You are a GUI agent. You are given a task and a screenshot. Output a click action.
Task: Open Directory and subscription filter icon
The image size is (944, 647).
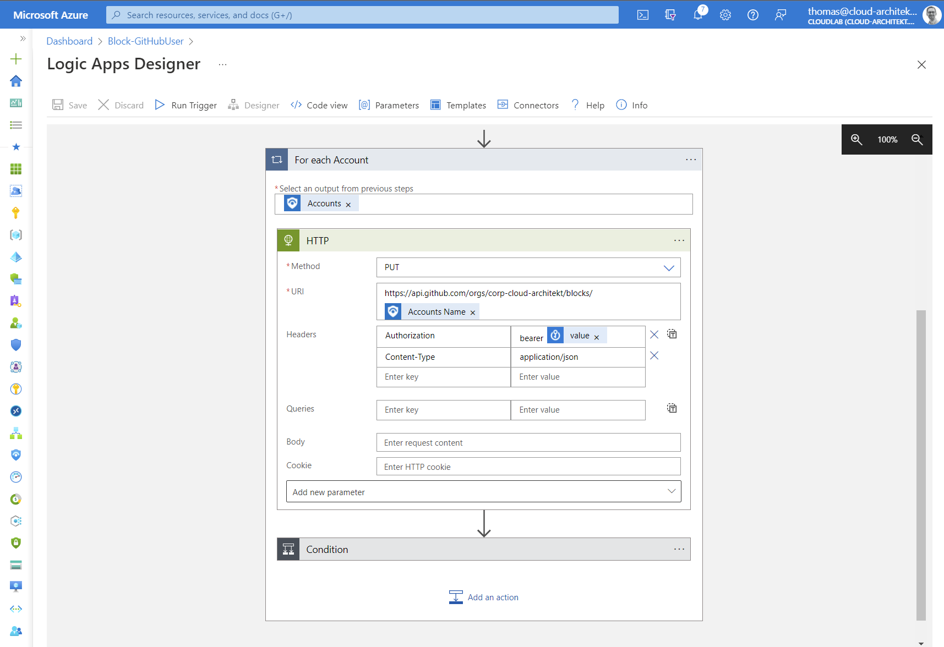point(670,15)
